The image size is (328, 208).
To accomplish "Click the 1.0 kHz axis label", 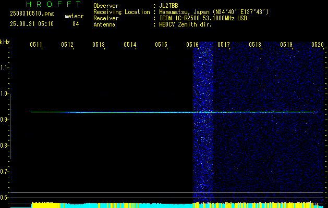I will 4,94.
